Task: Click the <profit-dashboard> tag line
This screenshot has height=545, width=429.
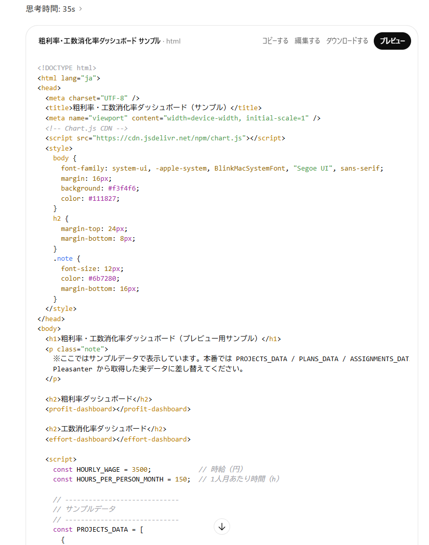Action: point(118,409)
